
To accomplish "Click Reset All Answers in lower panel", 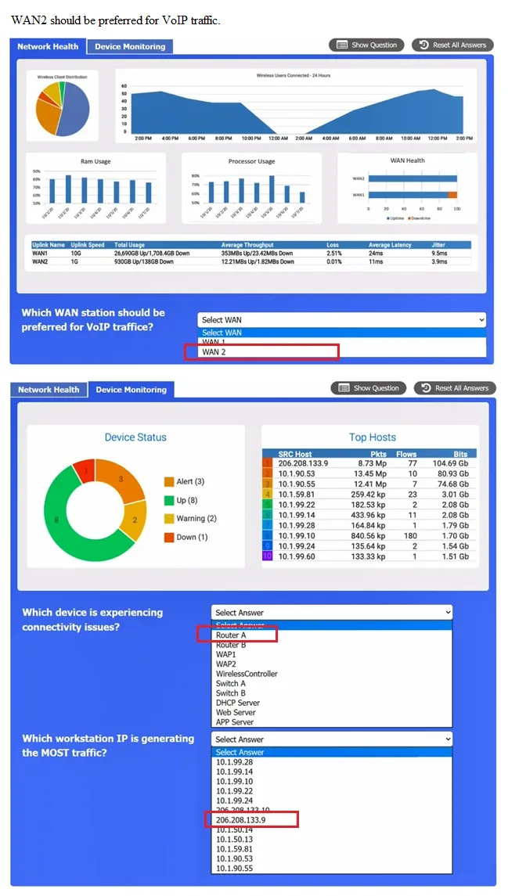I will click(455, 388).
